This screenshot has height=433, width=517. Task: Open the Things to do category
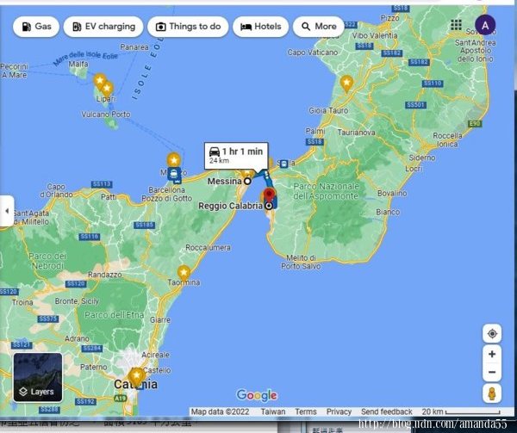click(186, 27)
